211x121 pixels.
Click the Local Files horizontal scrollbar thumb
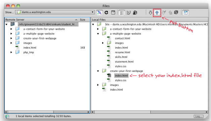[x=122, y=112]
